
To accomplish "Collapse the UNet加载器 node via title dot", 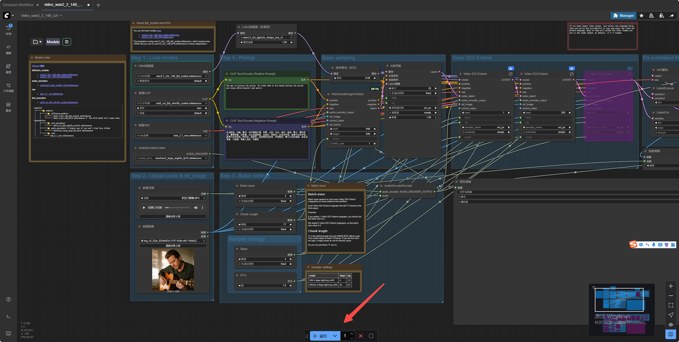I will (x=135, y=66).
